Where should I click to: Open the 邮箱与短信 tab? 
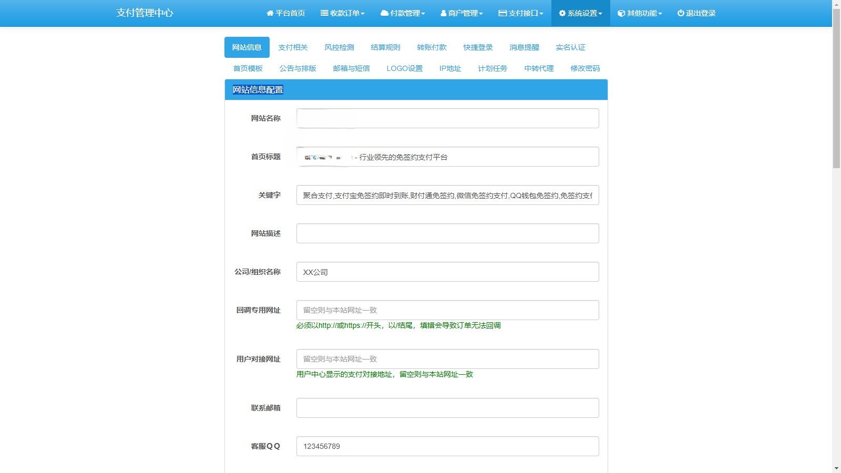point(351,68)
